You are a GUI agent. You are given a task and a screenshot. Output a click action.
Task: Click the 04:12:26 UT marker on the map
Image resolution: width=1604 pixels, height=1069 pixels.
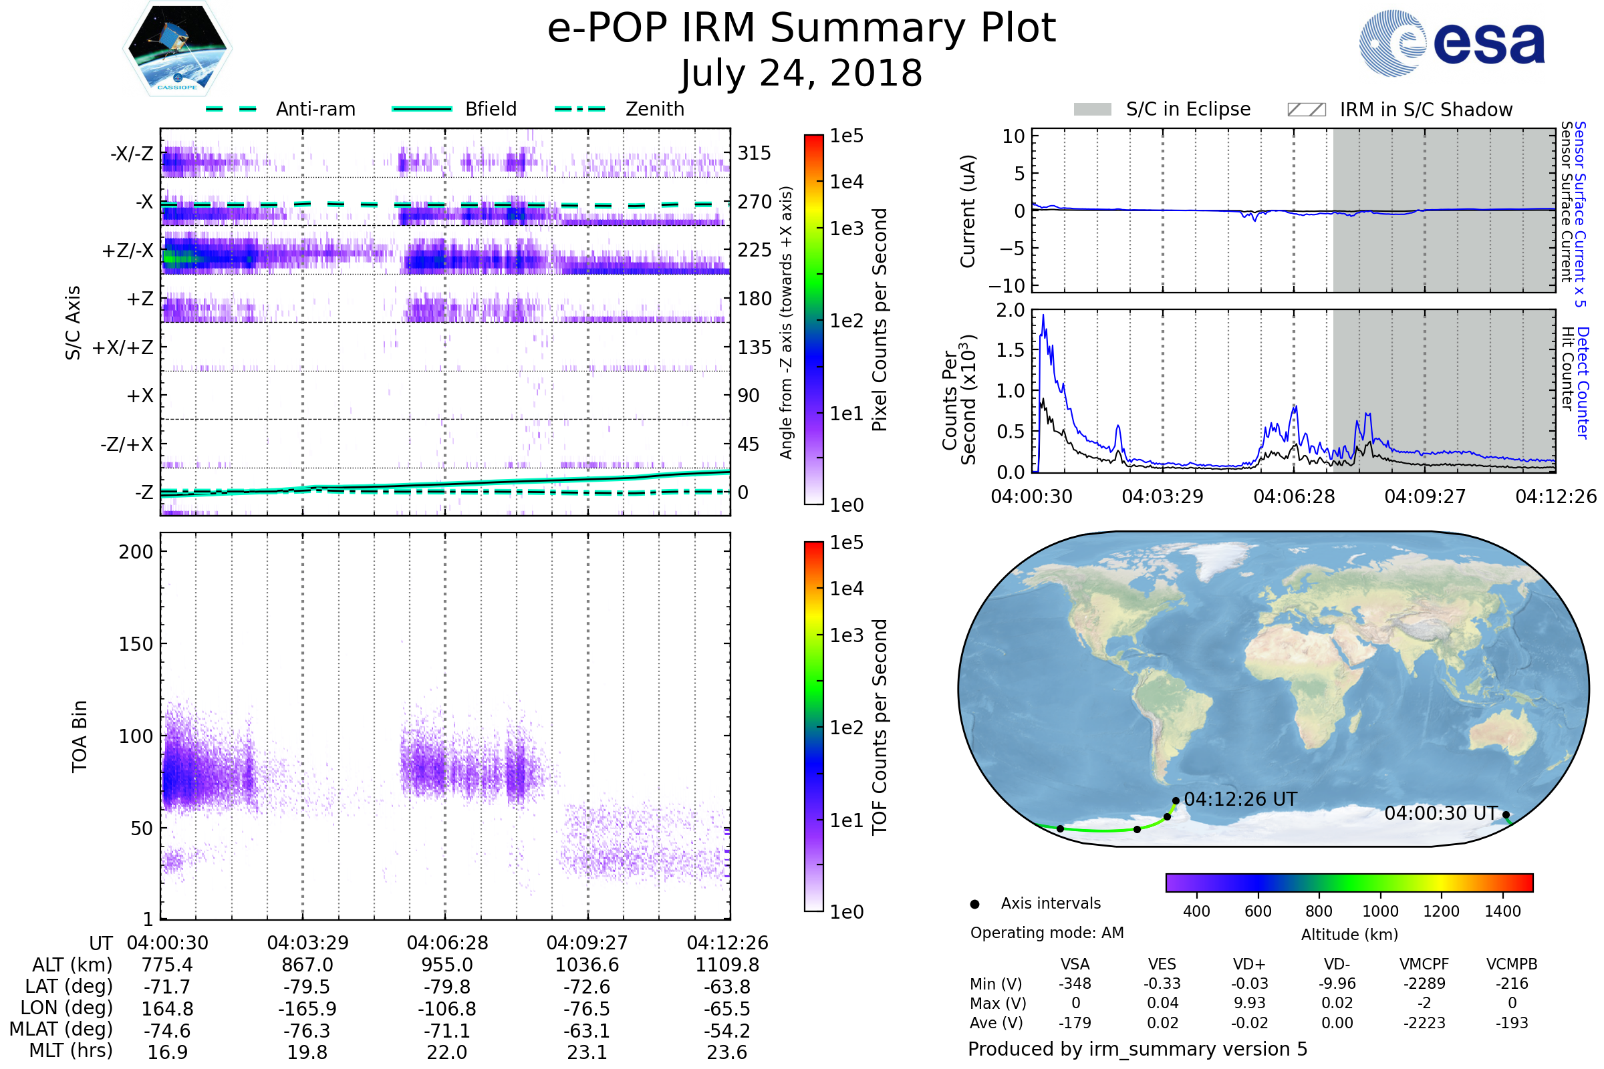tap(1176, 801)
